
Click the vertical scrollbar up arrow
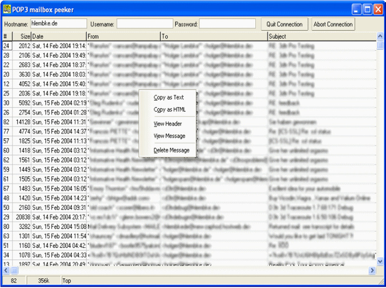click(x=380, y=37)
